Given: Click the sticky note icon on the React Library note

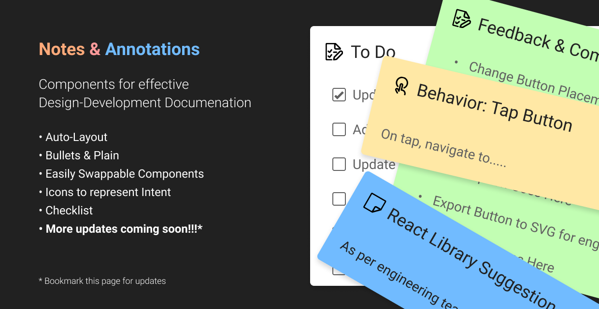Looking at the screenshot, I should [374, 203].
